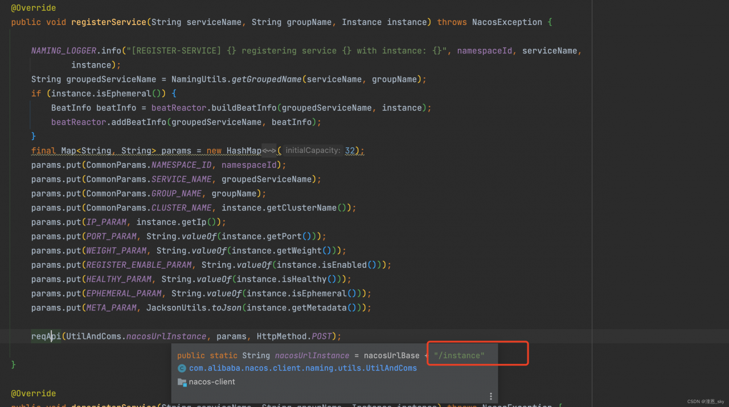
Task: Click WEIGHT_PARAM constant
Action: pos(117,250)
